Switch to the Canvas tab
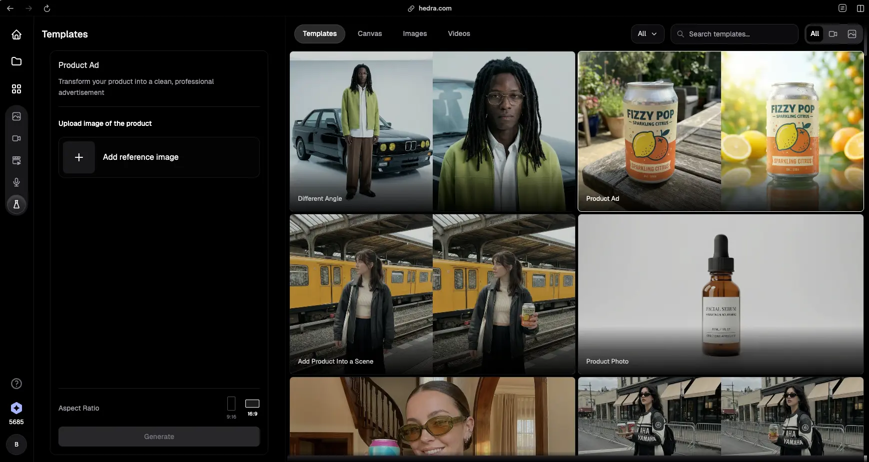Image resolution: width=869 pixels, height=462 pixels. click(370, 34)
